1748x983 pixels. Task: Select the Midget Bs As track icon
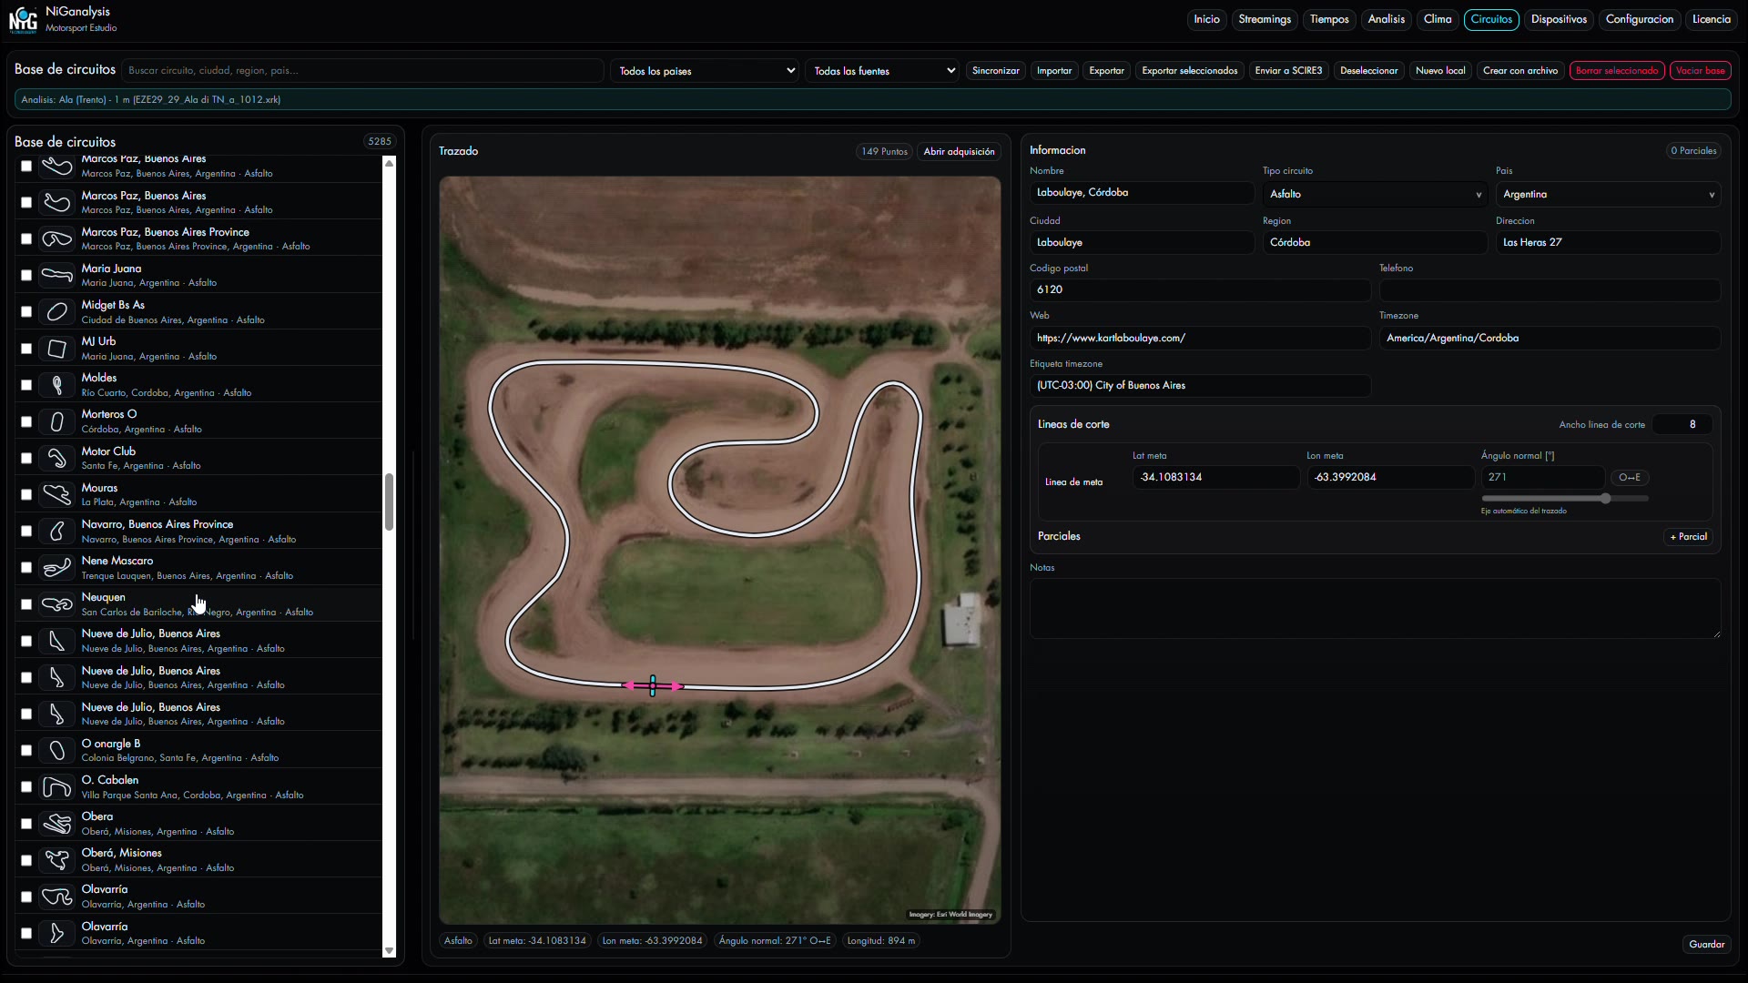[56, 311]
